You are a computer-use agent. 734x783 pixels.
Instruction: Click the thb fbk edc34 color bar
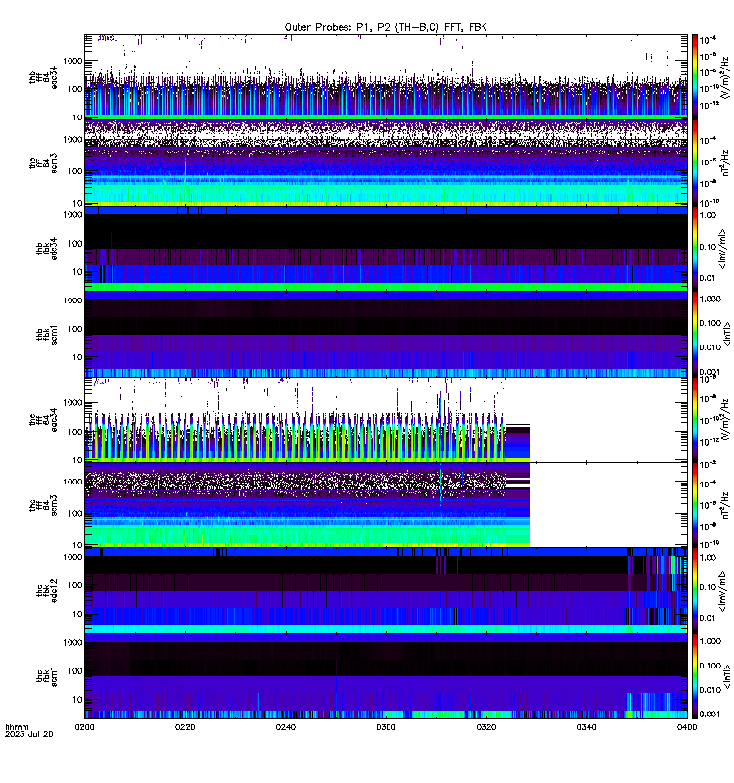click(694, 249)
